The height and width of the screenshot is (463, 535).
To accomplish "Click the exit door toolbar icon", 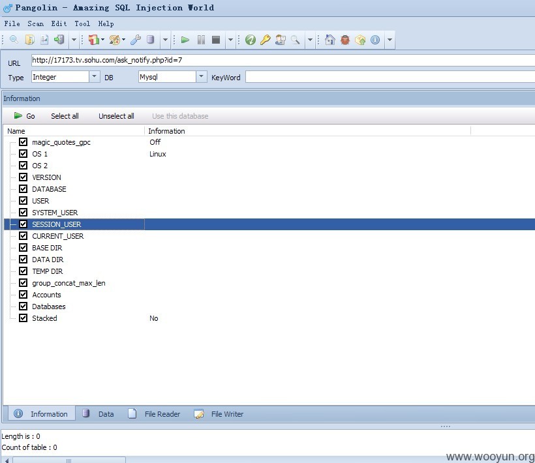I will tap(59, 40).
